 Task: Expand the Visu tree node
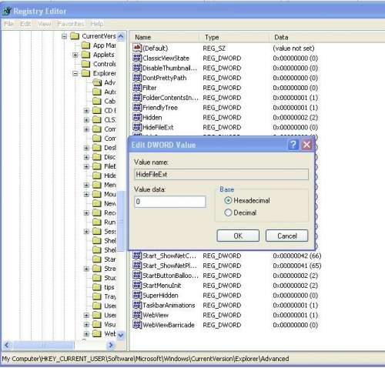[x=86, y=325]
